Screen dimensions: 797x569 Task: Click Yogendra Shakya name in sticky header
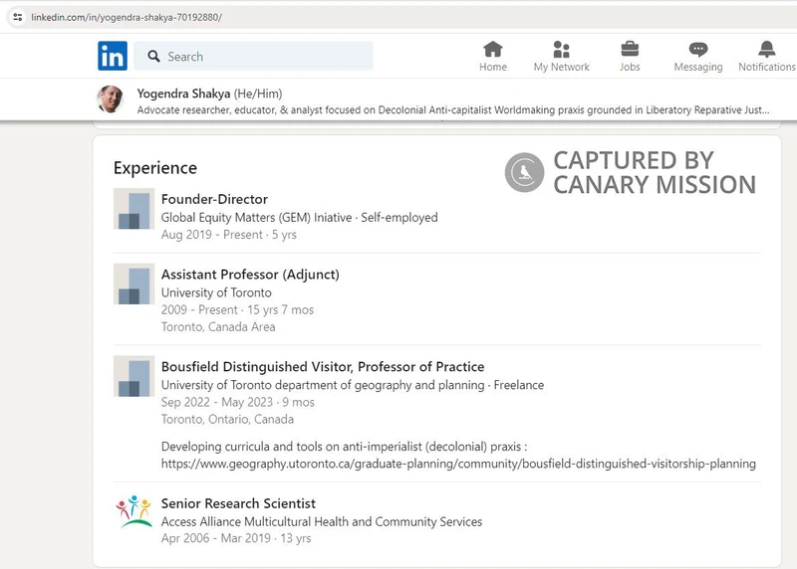coord(183,94)
